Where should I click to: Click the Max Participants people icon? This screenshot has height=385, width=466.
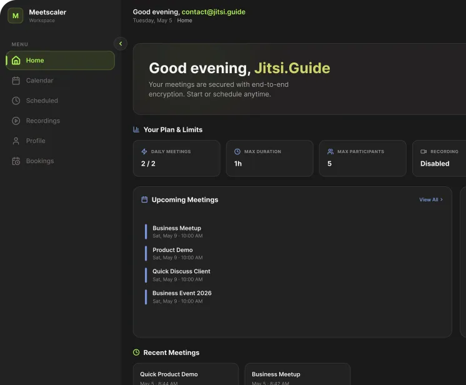pyautogui.click(x=330, y=151)
